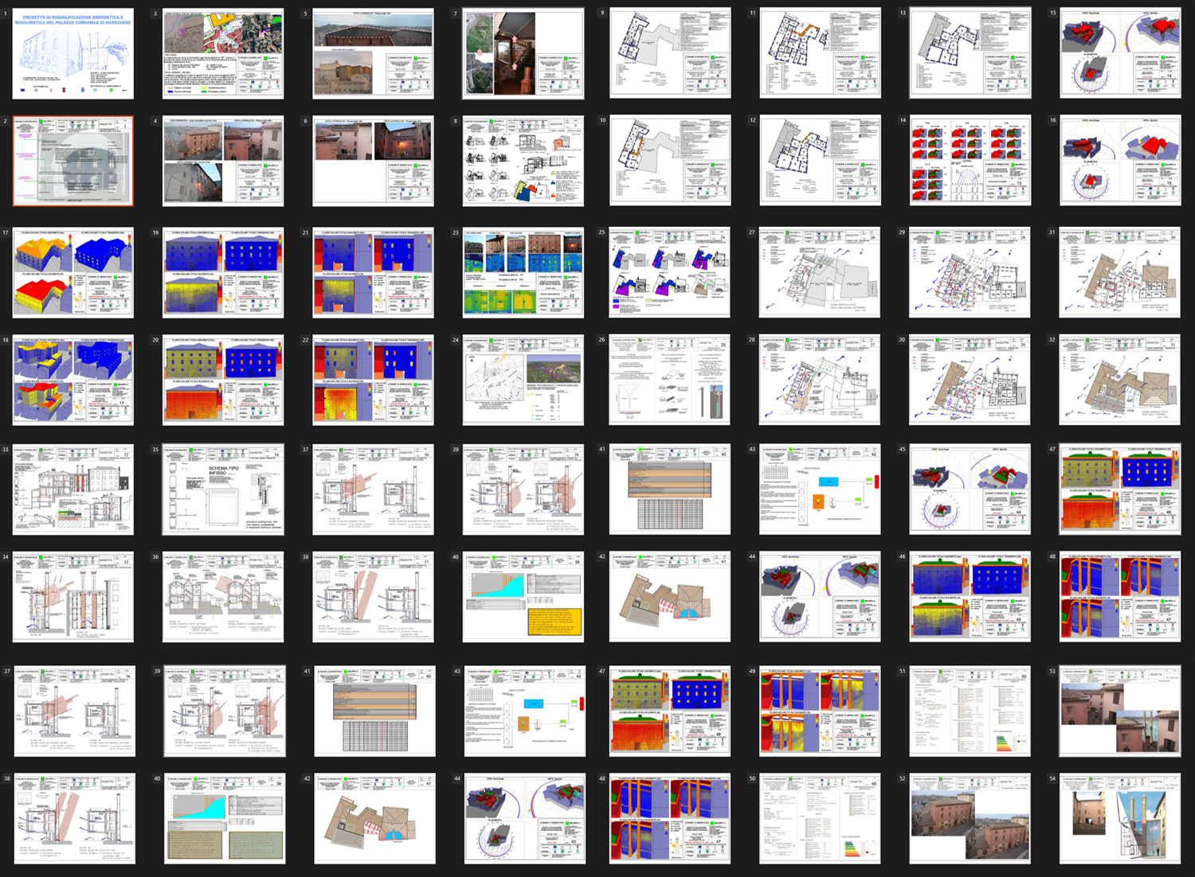Select slide 49 thumbnail
1195x877 pixels.
(821, 711)
